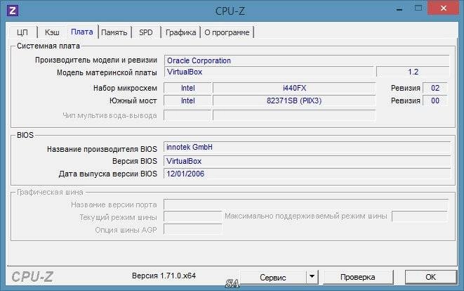Click the empty Опция шины AGP field
This screenshot has height=291, width=464.
point(192,229)
